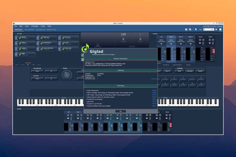Switch to the Style Editor tab

[29, 30]
